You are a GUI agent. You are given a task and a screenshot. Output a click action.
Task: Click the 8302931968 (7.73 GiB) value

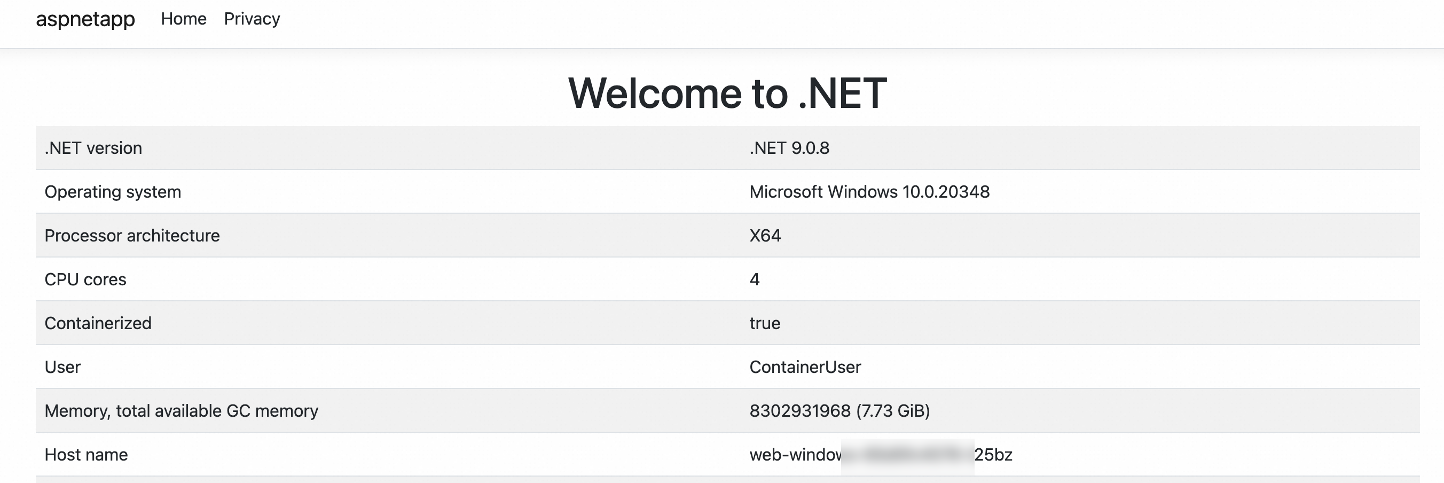click(839, 411)
